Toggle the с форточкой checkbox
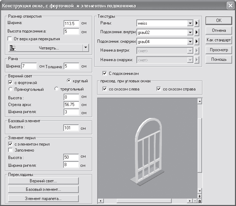This screenshot has width=236, height=206. pos(10,83)
